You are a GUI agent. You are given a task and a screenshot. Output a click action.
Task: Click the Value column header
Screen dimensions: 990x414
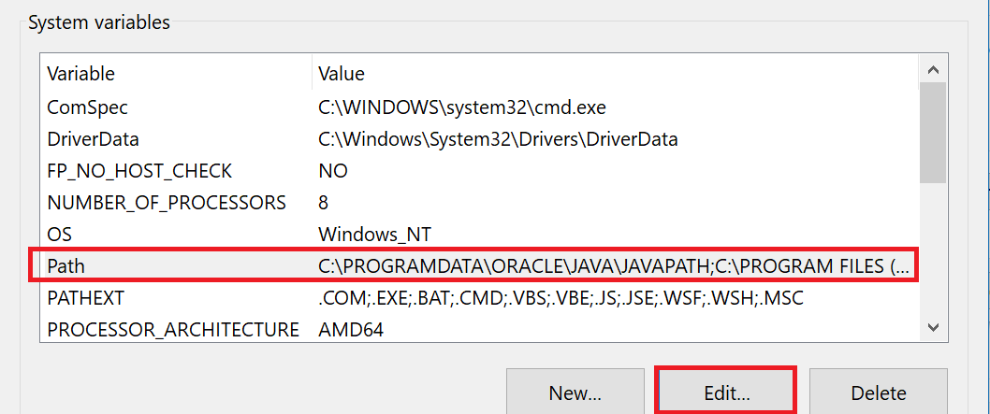coord(342,73)
